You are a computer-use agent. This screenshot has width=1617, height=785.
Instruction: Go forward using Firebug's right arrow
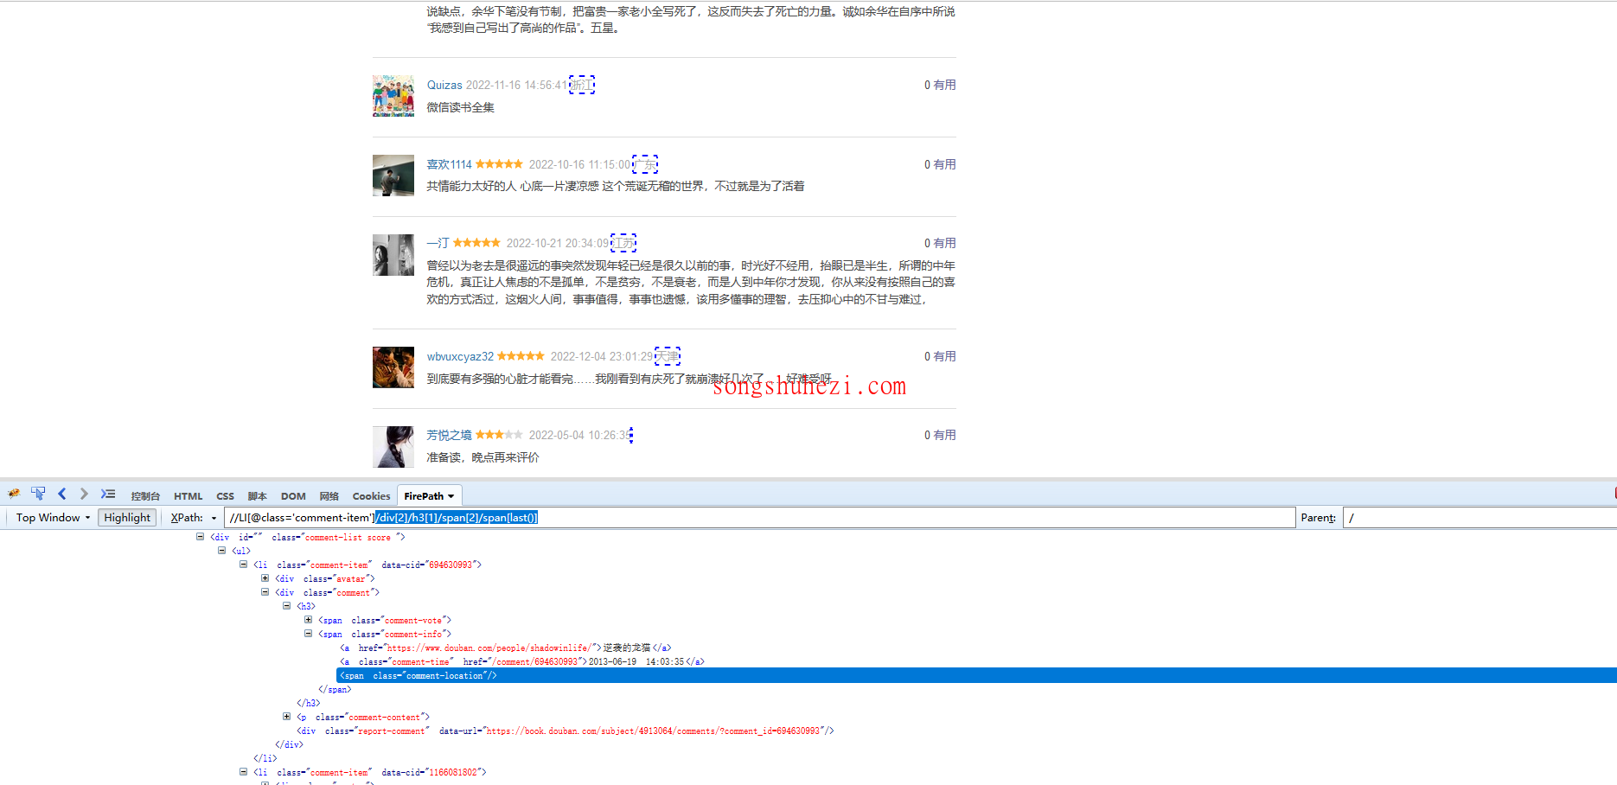pos(84,494)
